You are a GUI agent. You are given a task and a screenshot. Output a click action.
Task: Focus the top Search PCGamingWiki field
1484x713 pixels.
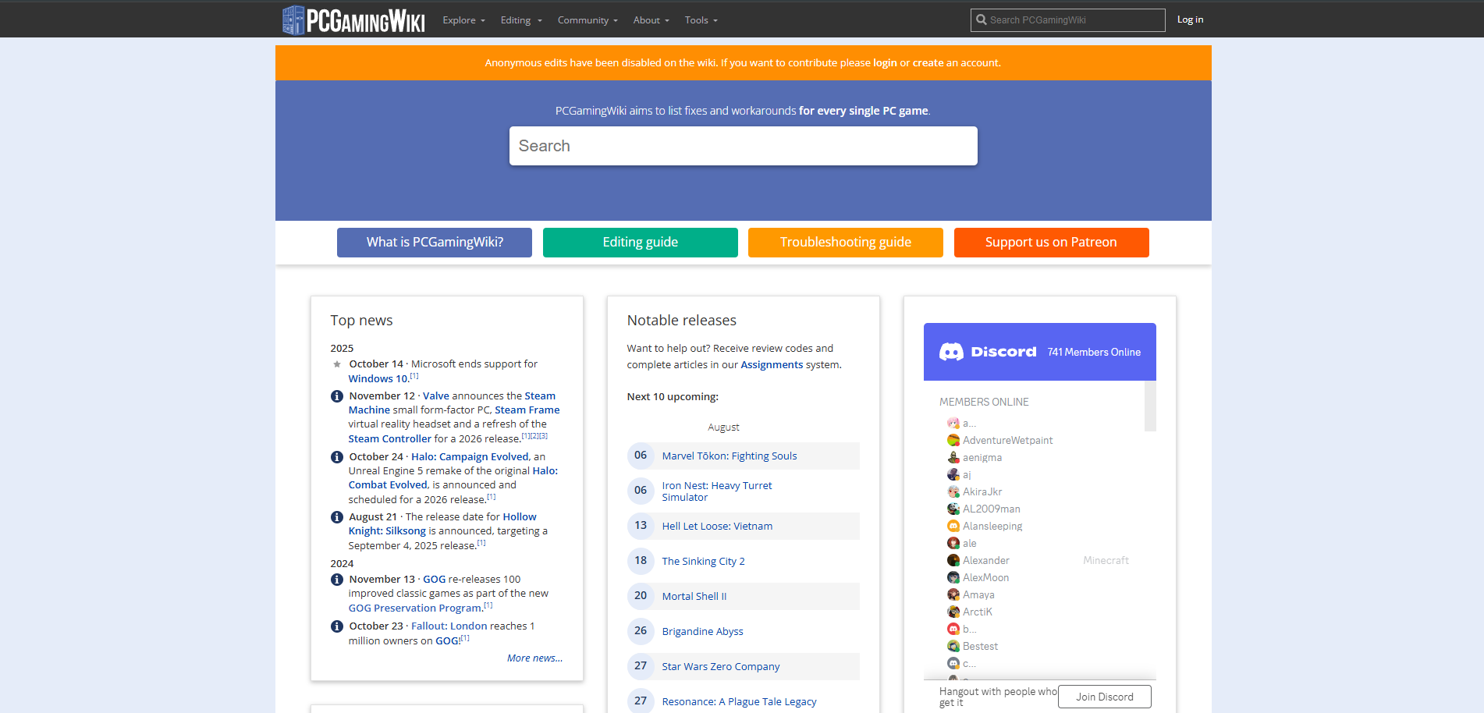coord(1068,20)
